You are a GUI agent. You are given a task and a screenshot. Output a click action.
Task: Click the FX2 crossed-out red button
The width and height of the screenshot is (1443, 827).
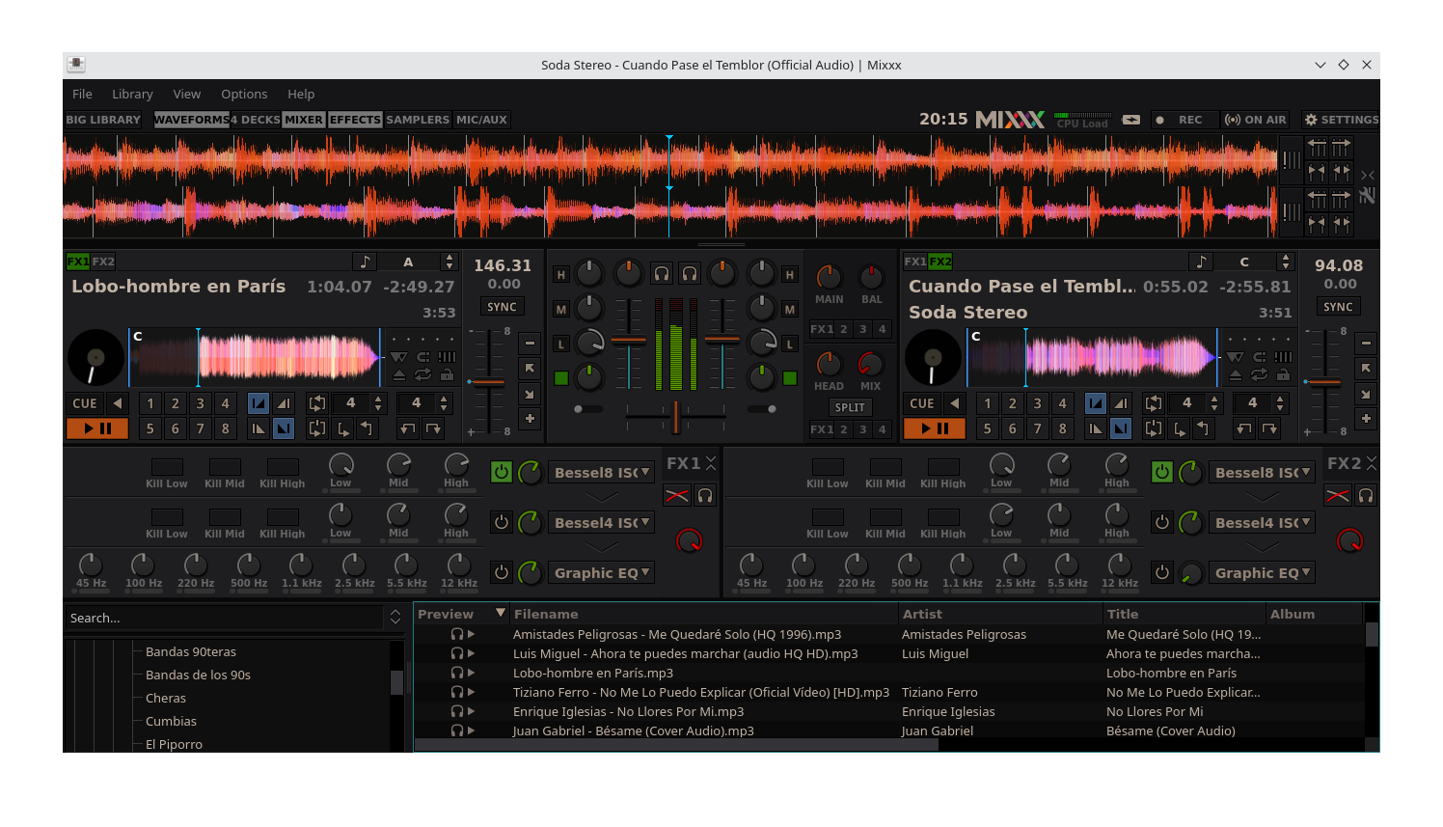tap(1337, 495)
